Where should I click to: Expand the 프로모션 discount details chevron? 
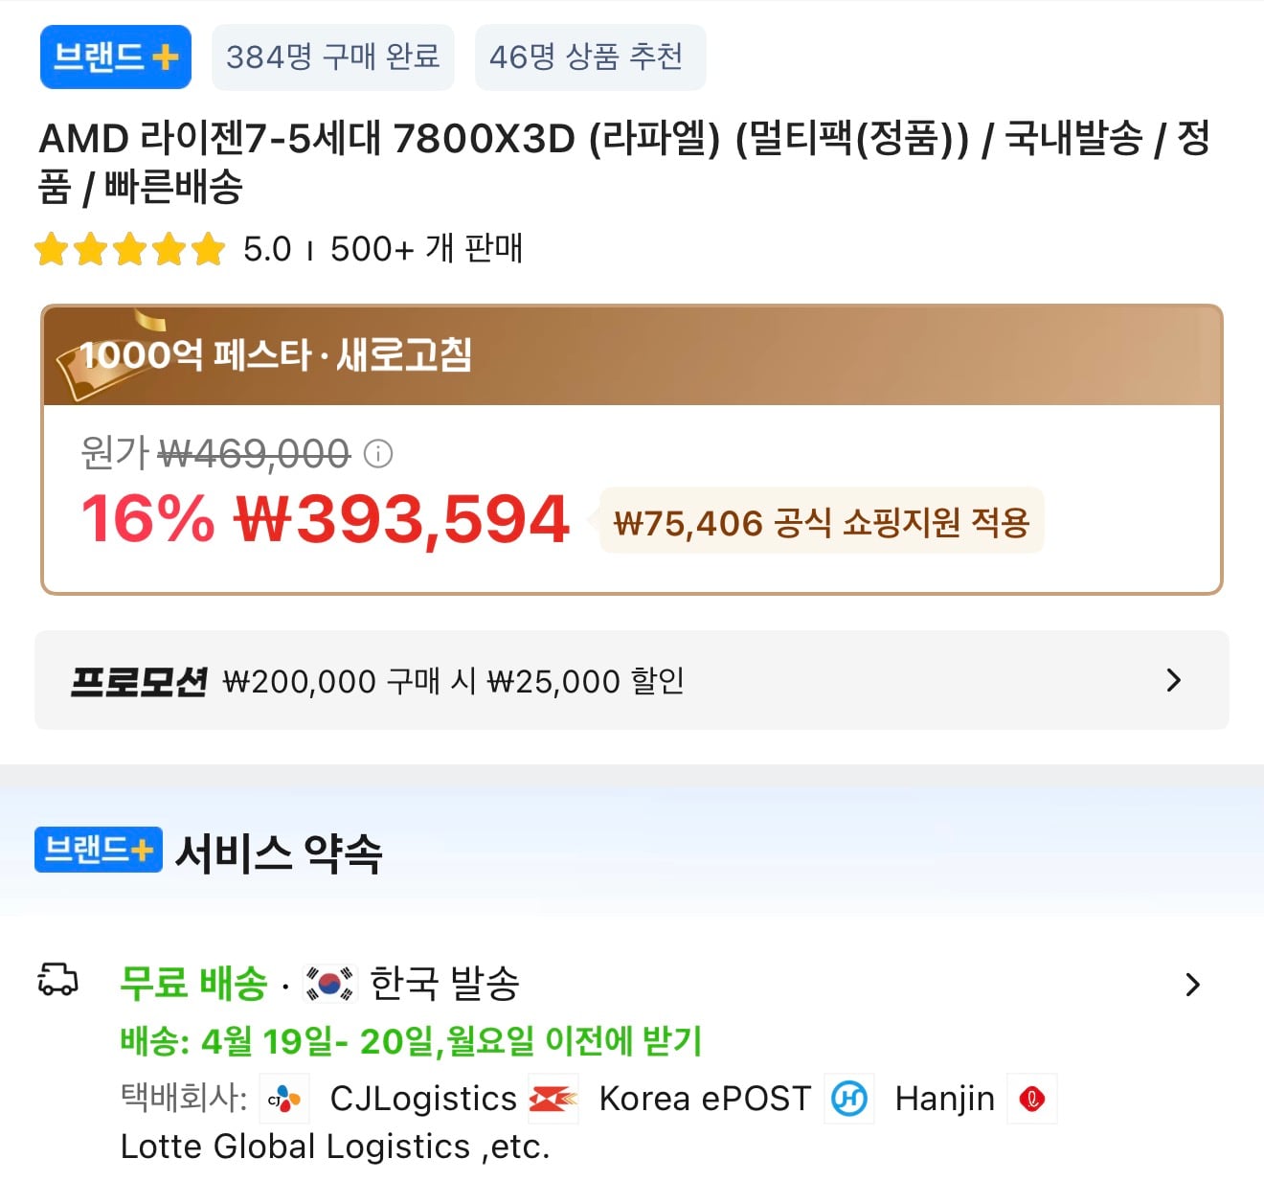click(1173, 680)
